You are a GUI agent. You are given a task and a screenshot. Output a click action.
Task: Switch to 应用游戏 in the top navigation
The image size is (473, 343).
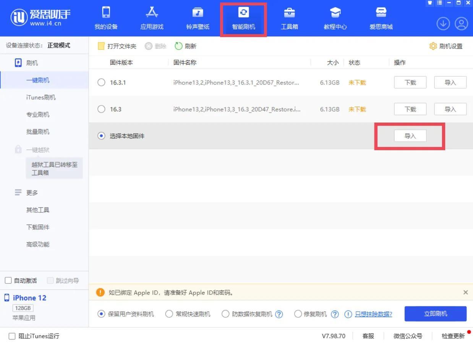(152, 17)
